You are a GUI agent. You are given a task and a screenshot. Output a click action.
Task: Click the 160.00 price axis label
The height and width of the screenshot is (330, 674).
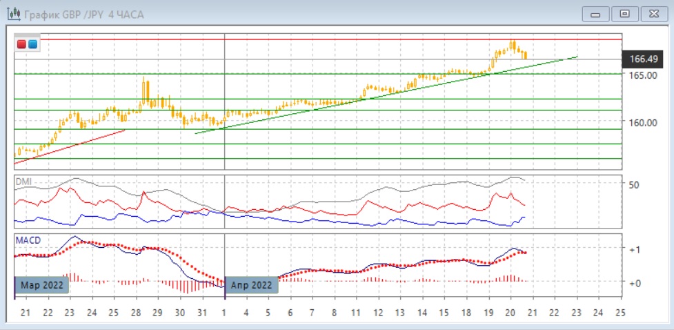pyautogui.click(x=644, y=123)
